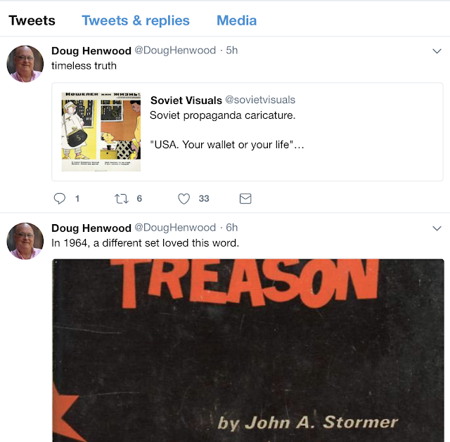Viewport: 450px width, 442px height.
Task: Send "timeless truth" tweet via direct message
Action: [245, 198]
